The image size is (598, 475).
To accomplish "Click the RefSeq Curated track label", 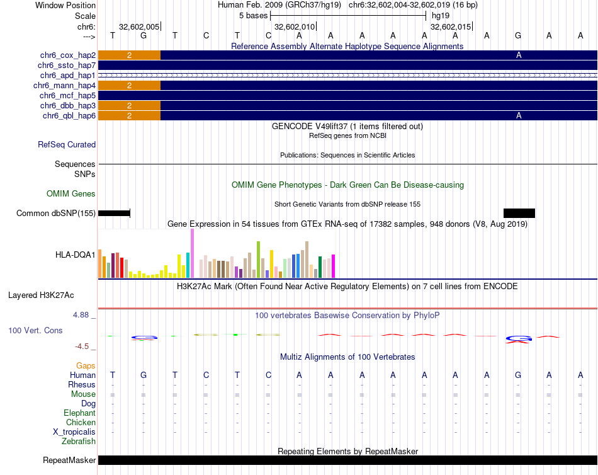I will click(67, 144).
